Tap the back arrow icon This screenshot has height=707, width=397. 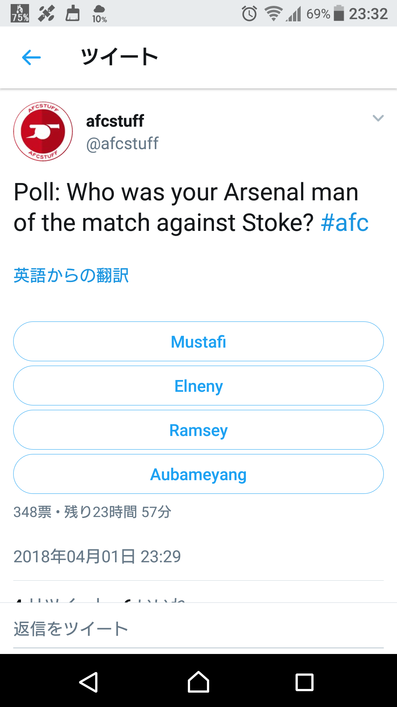click(x=31, y=57)
